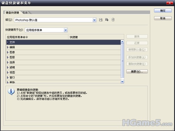
Task: Select the 图层 row text
Action: 12,57
